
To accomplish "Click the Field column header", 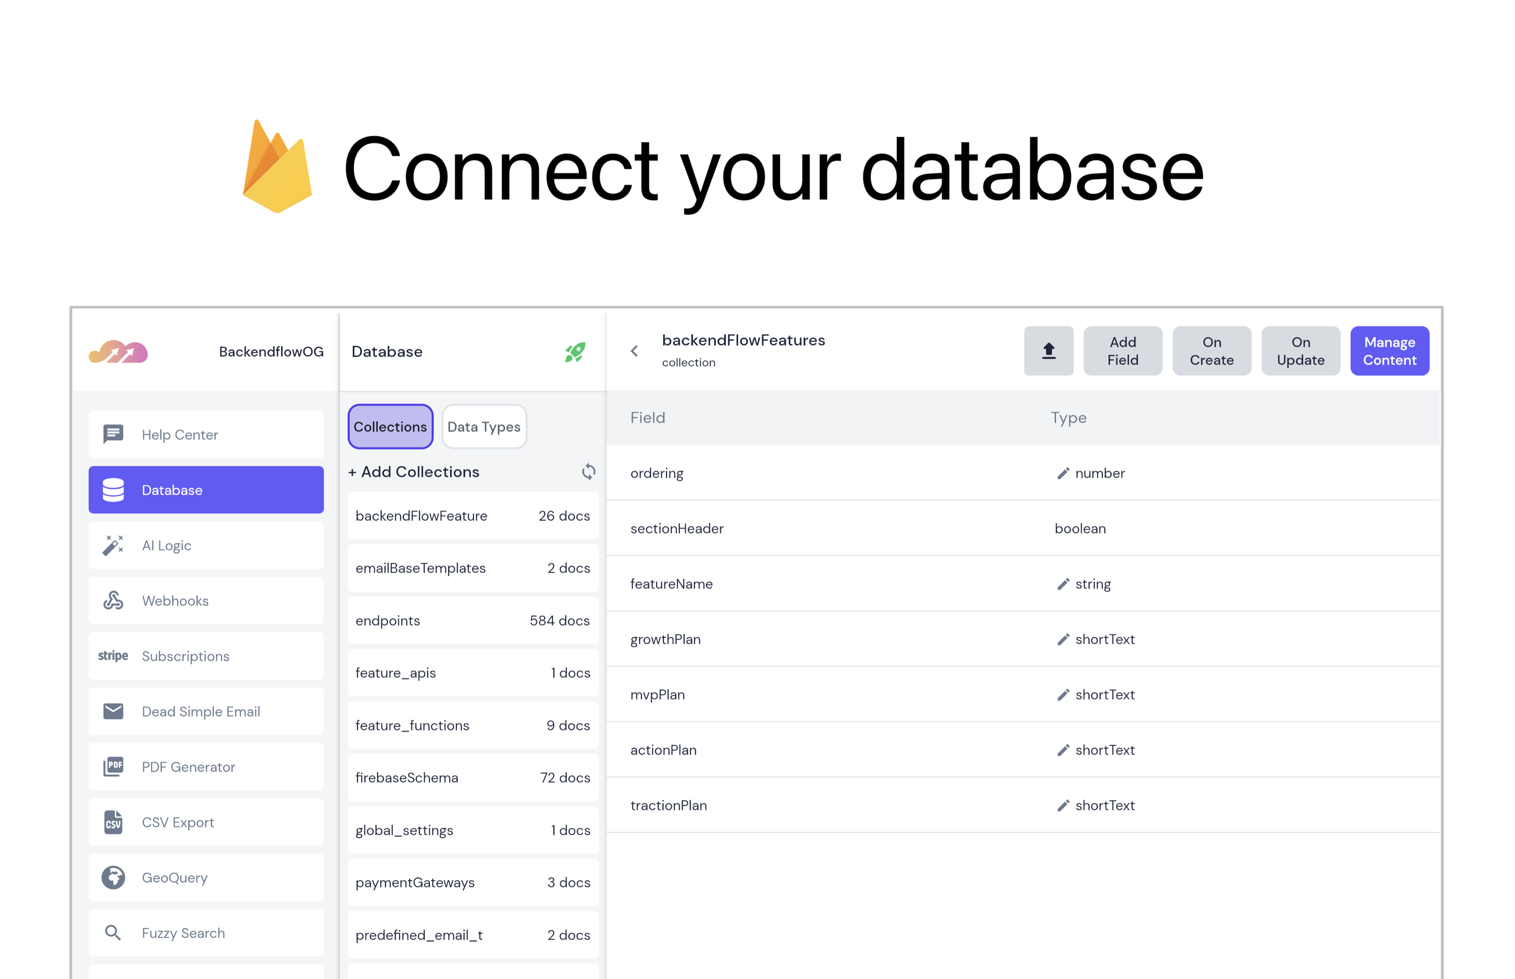I will [x=647, y=418].
